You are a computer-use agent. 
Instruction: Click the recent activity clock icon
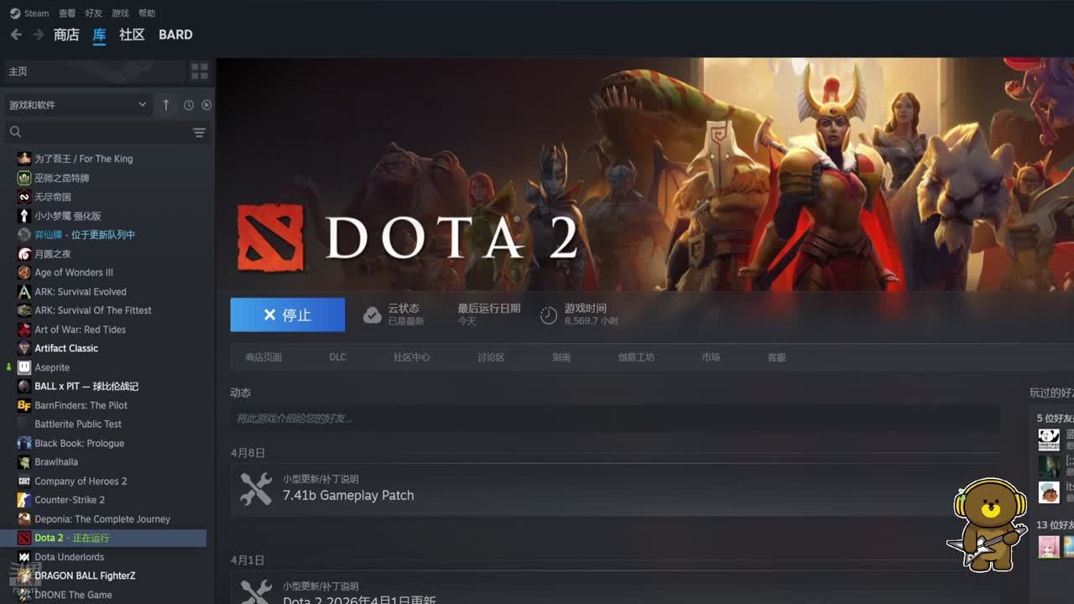[x=189, y=105]
